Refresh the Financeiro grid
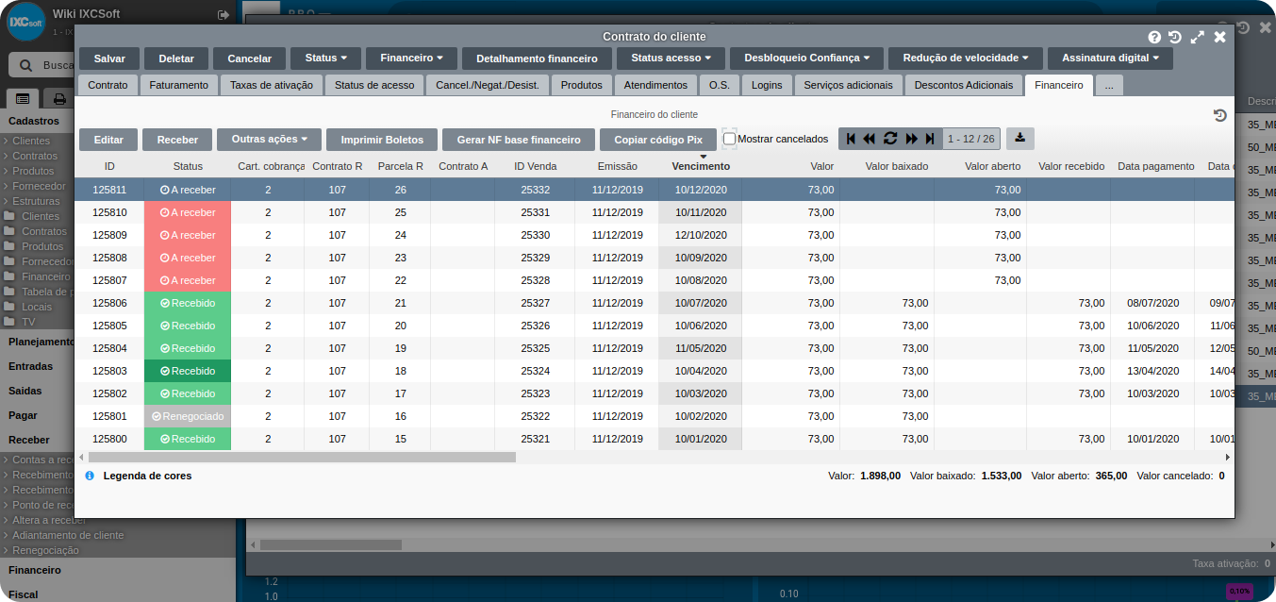 click(x=890, y=139)
